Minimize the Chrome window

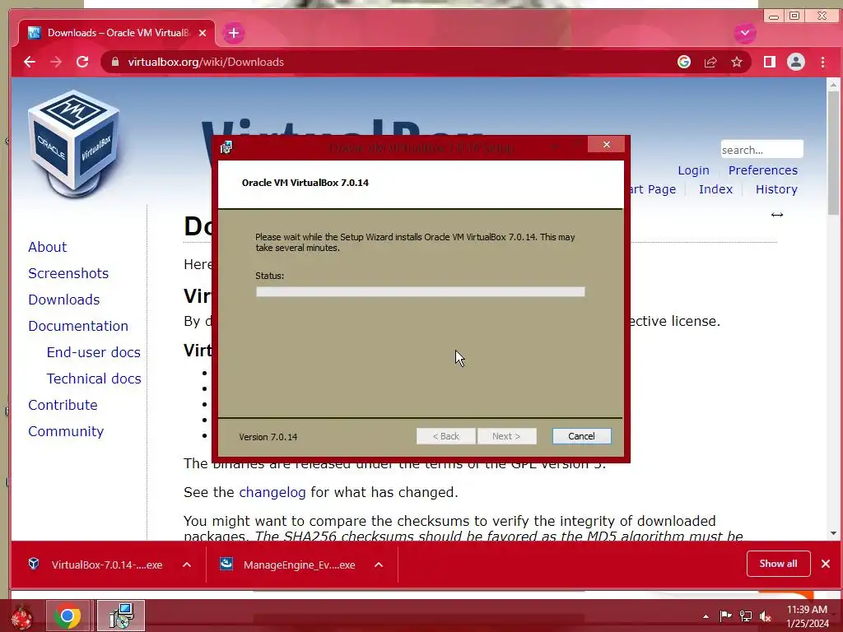[x=774, y=16]
